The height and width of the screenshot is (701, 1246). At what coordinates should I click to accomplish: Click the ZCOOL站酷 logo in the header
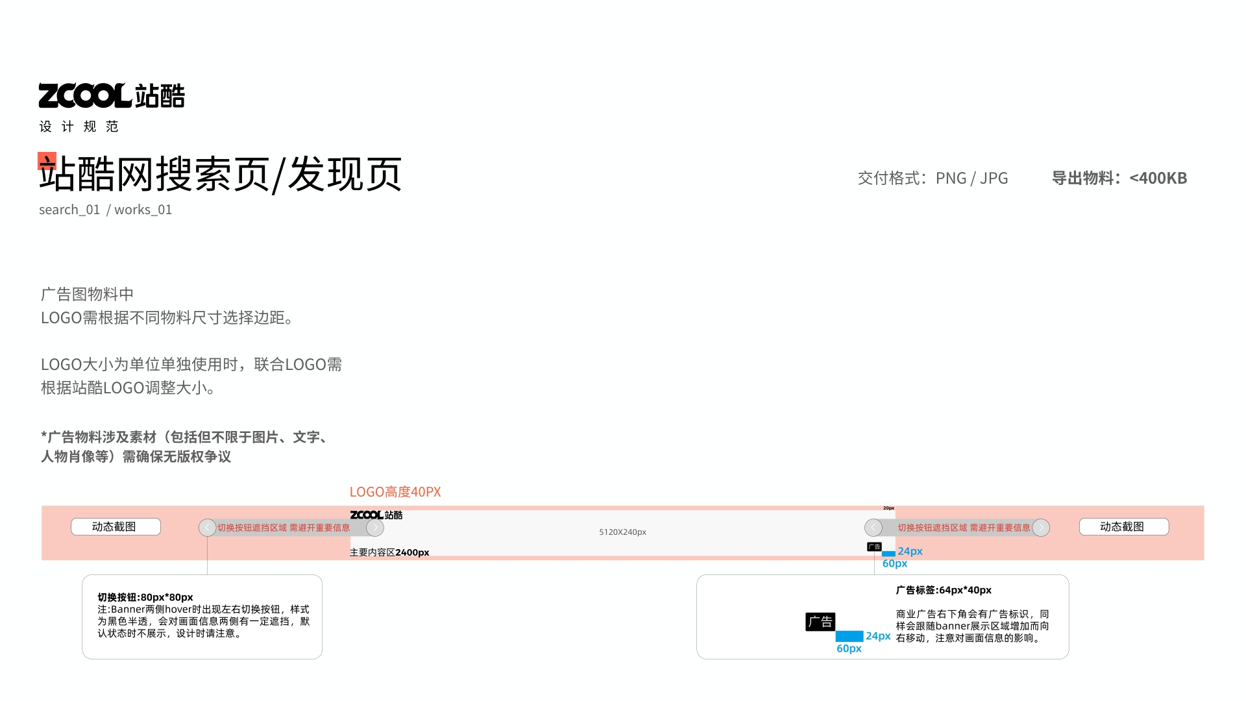tap(112, 95)
